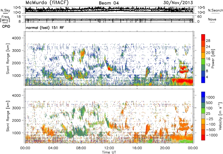Screen dimensions: 223x154
Task: Click the '4000' tick on power panel
Action: tap(17, 38)
